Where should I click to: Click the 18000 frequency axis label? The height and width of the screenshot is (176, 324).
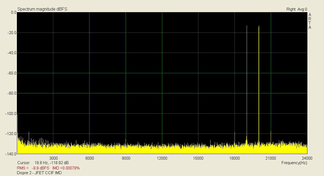pyautogui.click(x=235, y=158)
